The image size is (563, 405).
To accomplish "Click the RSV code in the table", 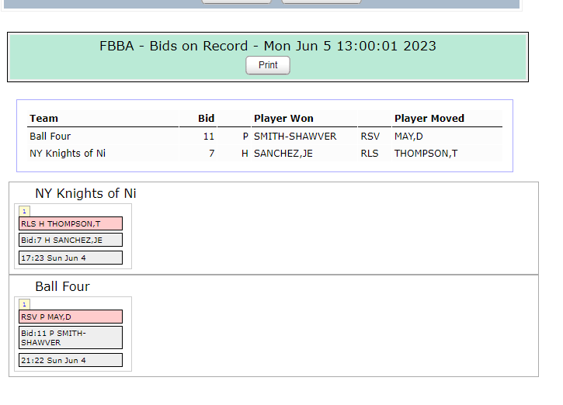I will (370, 137).
